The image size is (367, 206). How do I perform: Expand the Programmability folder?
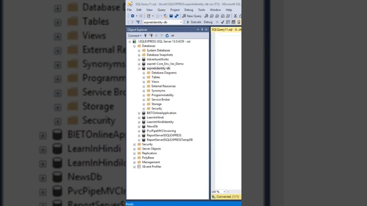(144, 95)
